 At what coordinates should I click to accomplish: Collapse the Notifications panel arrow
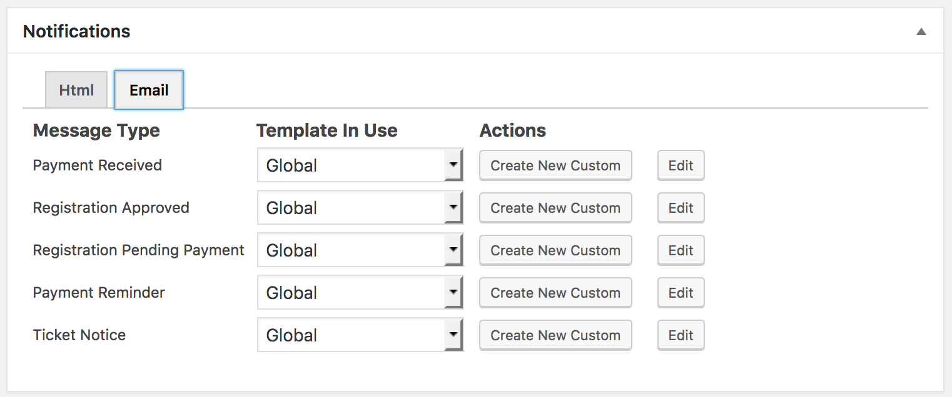click(921, 32)
